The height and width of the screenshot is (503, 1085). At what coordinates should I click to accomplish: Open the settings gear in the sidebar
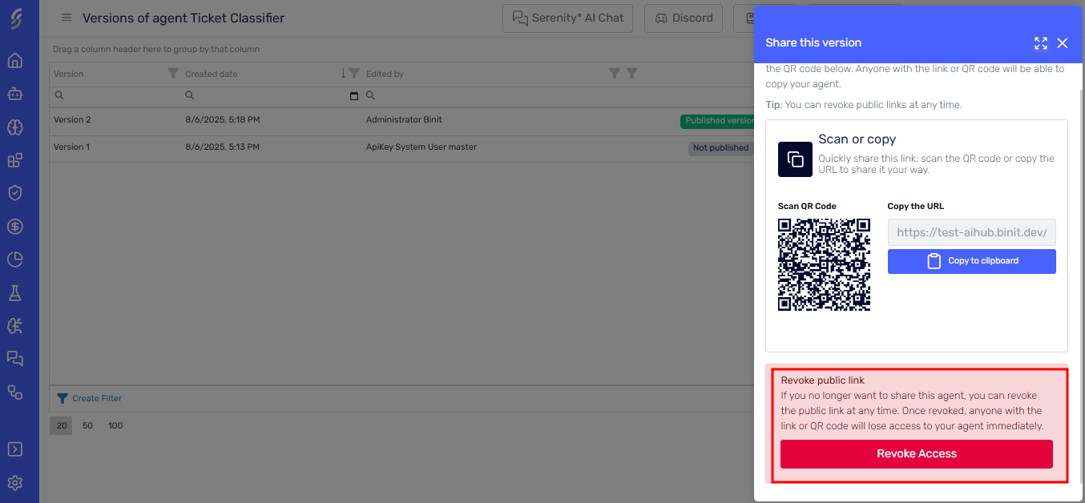pyautogui.click(x=15, y=483)
